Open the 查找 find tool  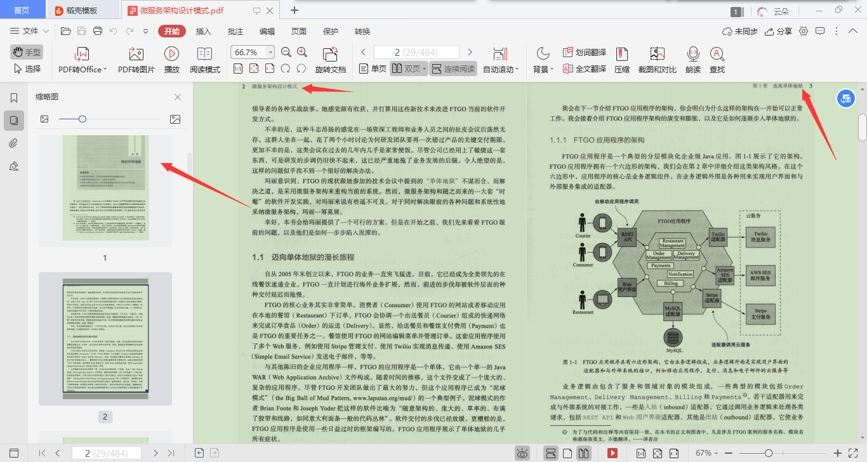(x=717, y=60)
